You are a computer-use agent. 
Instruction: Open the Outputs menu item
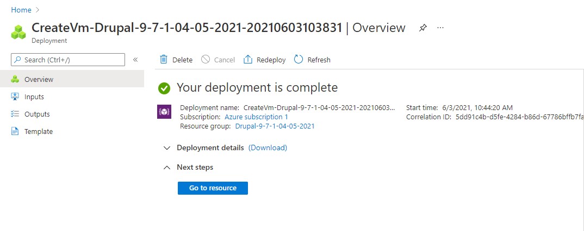[36, 114]
